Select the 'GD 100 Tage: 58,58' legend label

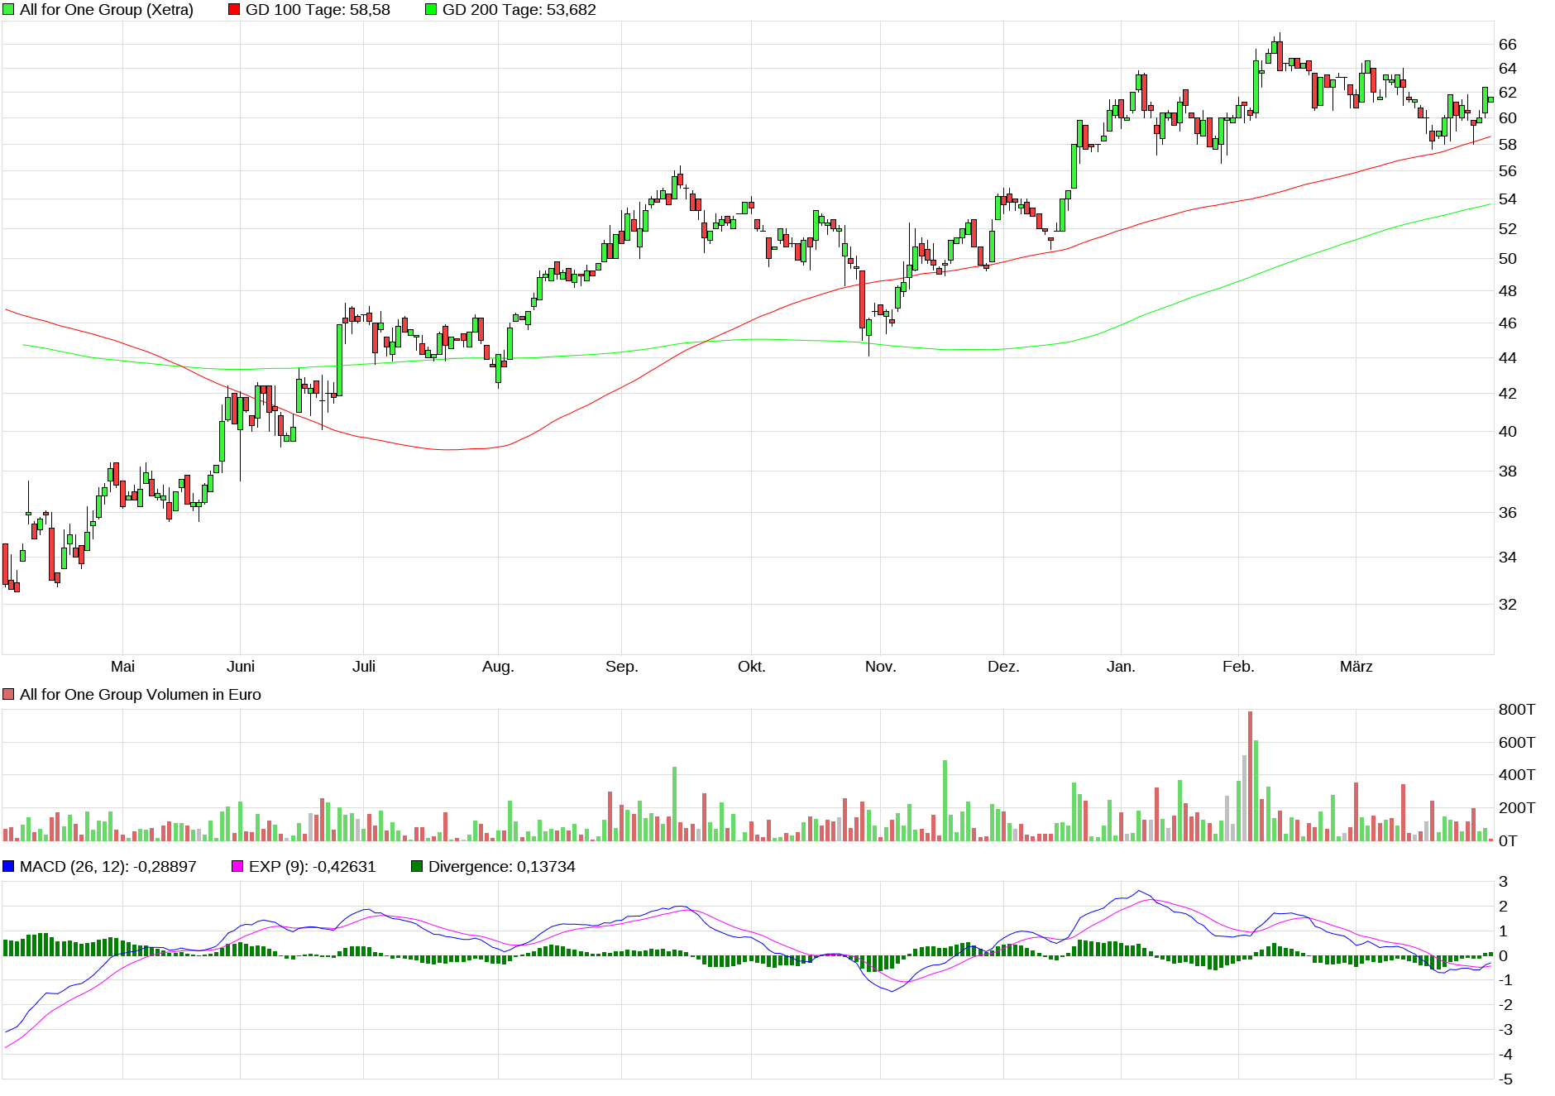tap(318, 10)
